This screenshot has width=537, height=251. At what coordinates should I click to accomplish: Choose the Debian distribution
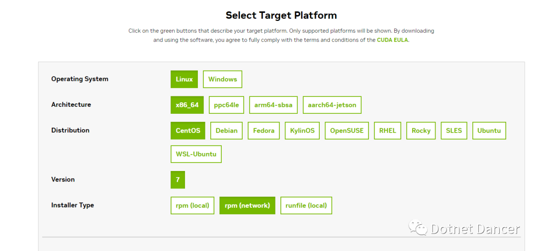click(227, 131)
